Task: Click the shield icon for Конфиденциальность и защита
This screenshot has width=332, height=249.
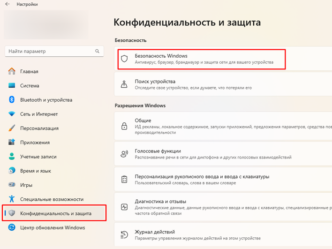Action: pyautogui.click(x=12, y=213)
